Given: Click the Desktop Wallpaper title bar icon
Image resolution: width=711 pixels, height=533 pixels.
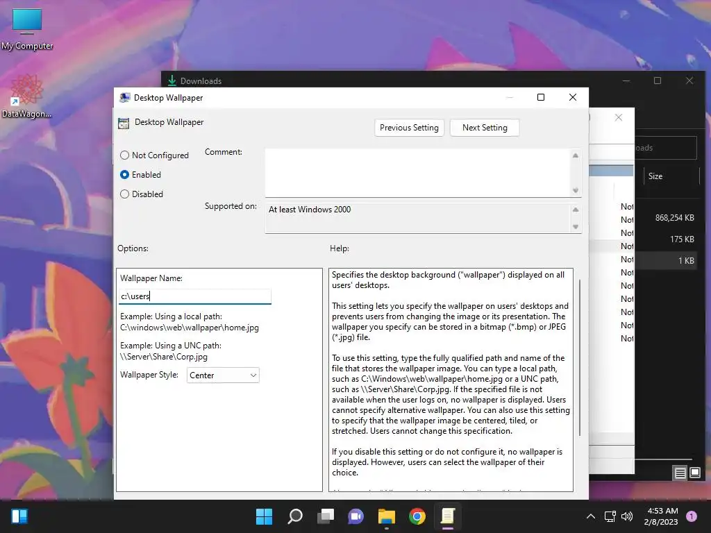Looking at the screenshot, I should click(x=125, y=97).
